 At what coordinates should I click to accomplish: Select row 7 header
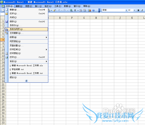[x=3, y=40]
